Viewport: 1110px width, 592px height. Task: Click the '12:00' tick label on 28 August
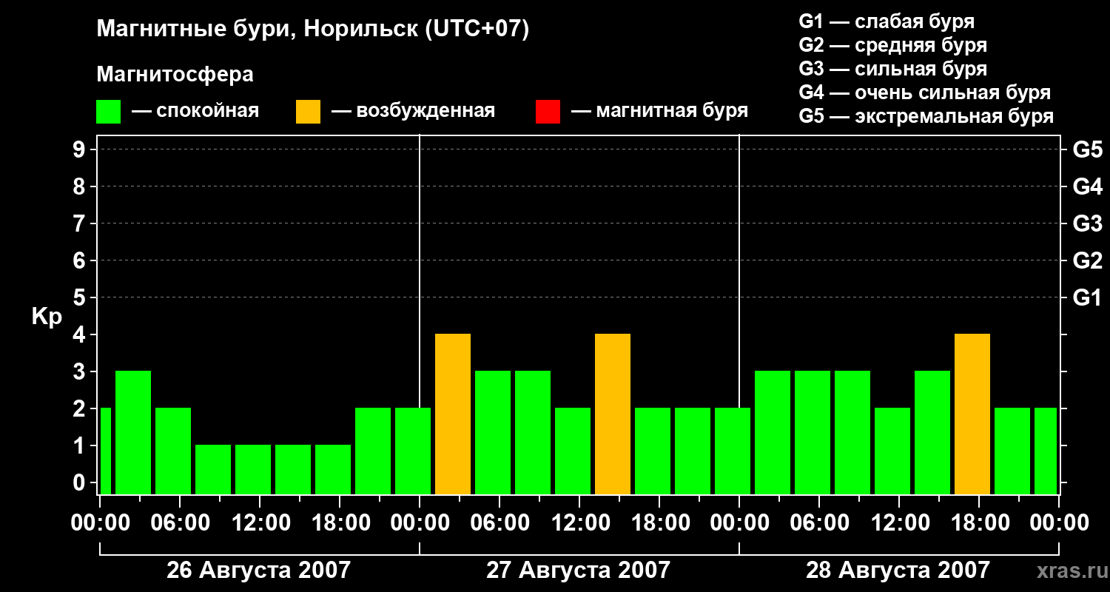coord(899,523)
